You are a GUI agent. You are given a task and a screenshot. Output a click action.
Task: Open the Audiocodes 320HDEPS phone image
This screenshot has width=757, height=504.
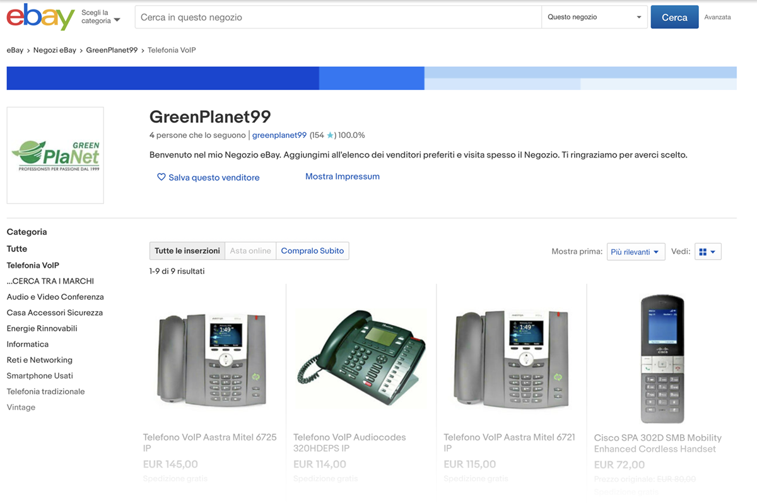(361, 358)
